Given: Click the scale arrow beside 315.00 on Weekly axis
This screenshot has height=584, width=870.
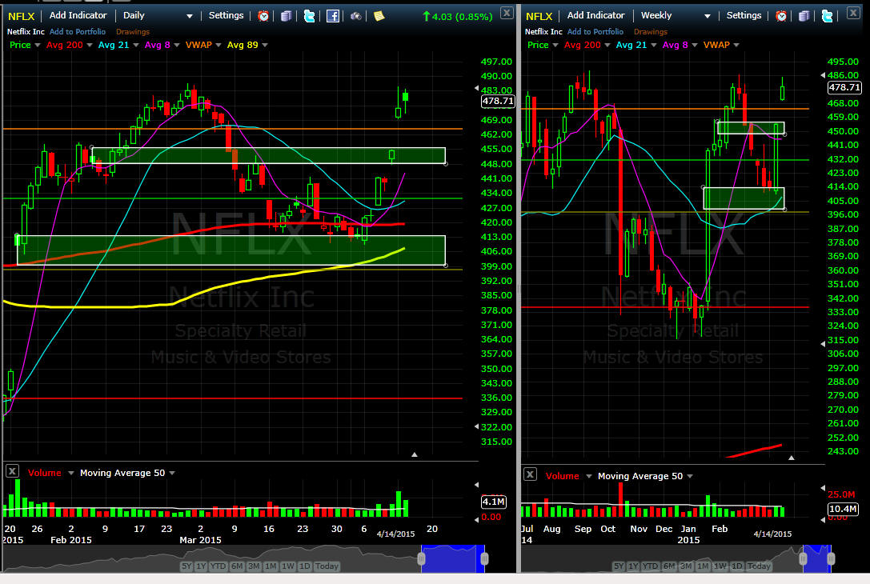Looking at the screenshot, I should (x=822, y=343).
